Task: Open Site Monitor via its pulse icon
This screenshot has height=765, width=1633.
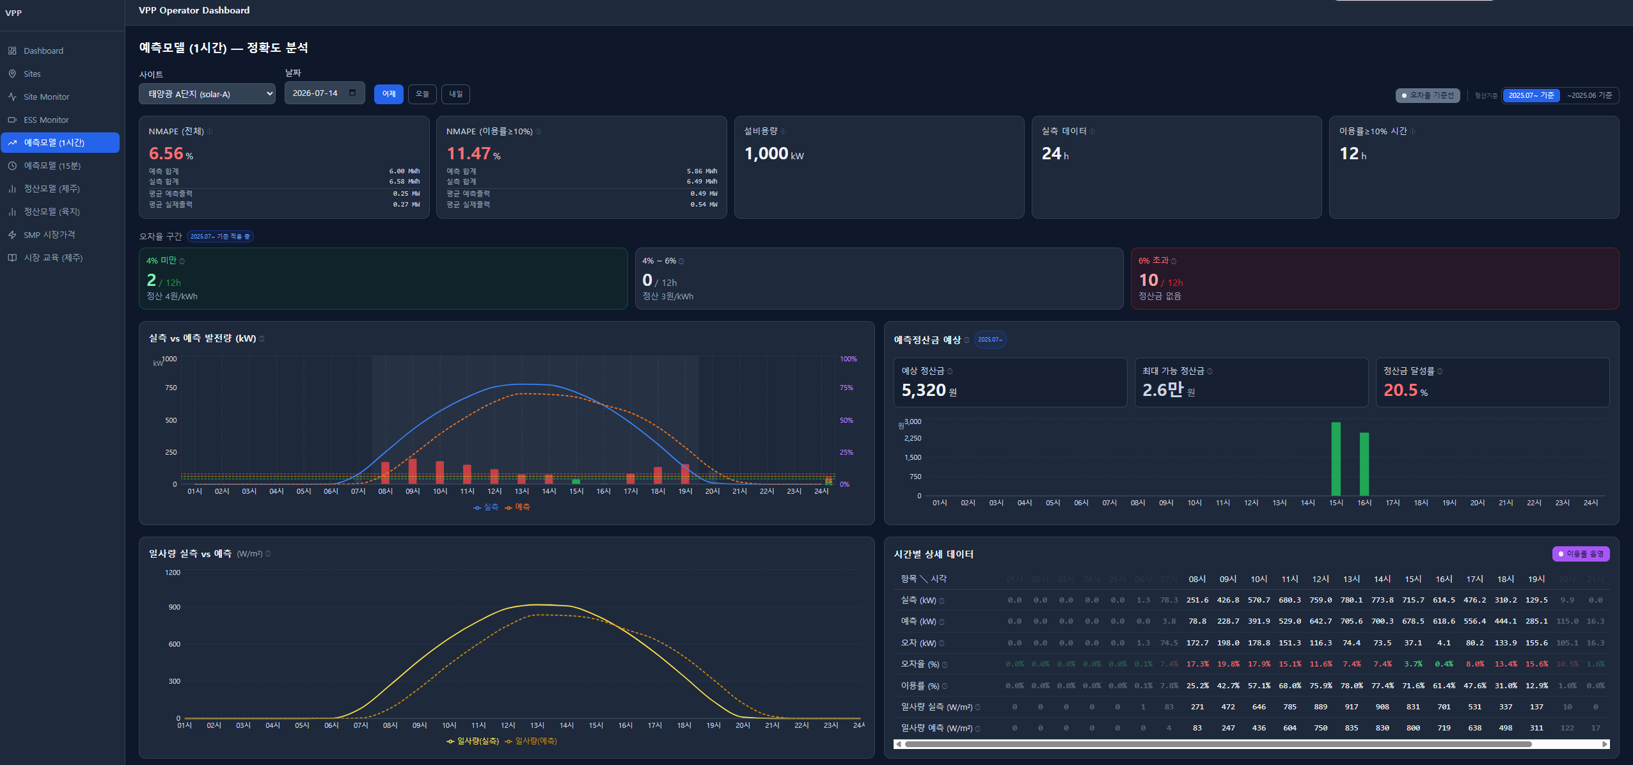Action: [12, 97]
